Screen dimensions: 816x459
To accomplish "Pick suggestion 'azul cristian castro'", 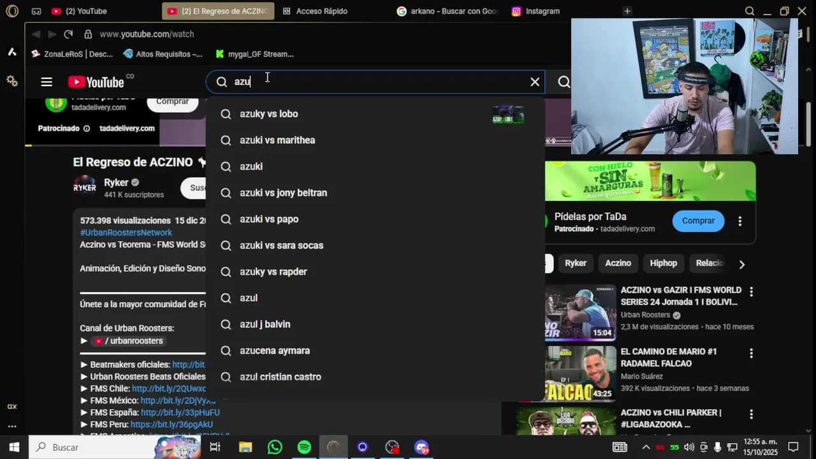I will pos(375,377).
